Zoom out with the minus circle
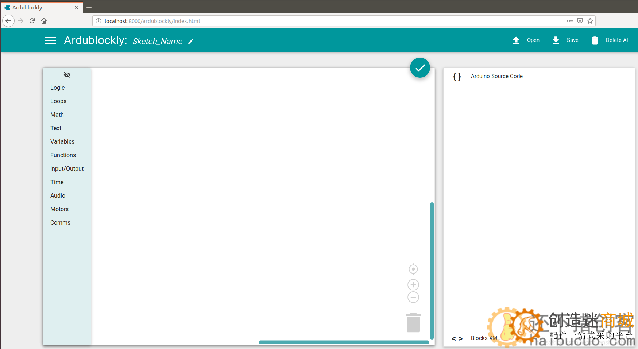Image resolution: width=638 pixels, height=349 pixels. (413, 297)
